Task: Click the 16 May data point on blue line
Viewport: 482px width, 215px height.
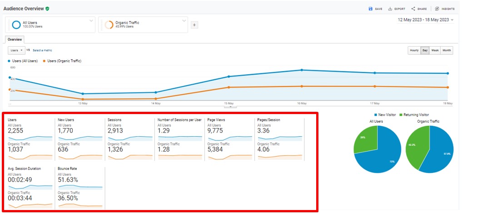Action: 302,70
